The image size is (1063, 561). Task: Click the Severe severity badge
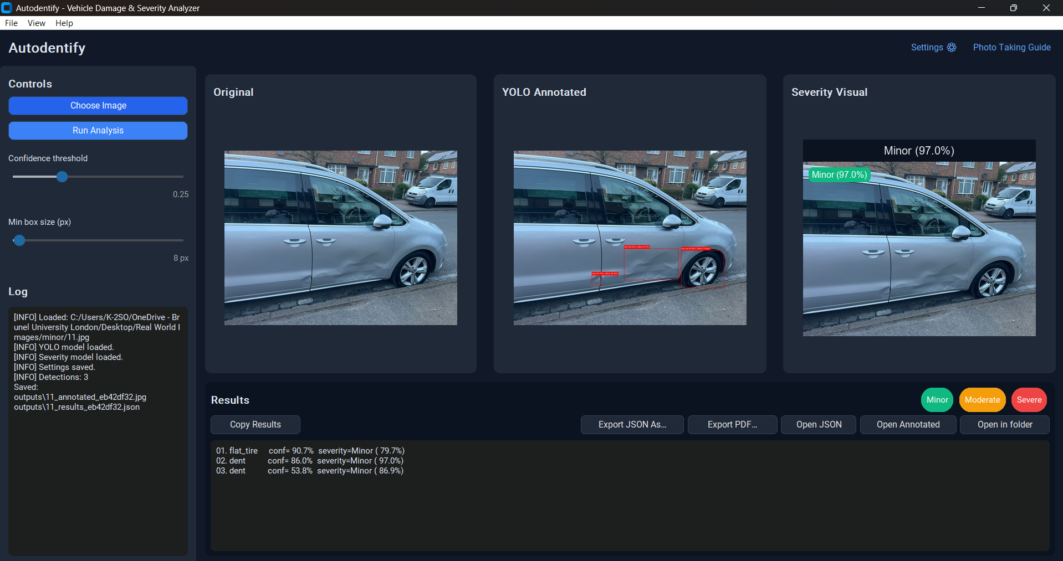click(1029, 400)
